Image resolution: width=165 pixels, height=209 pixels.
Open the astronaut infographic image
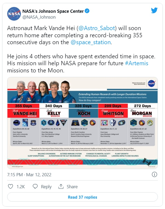(x=82, y=122)
